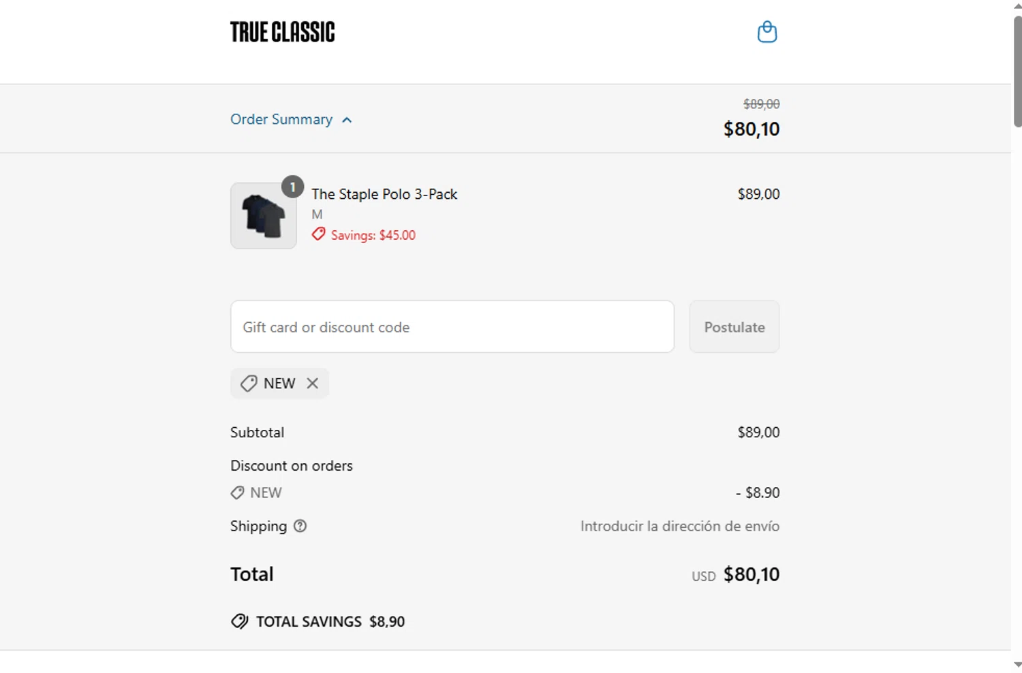This screenshot has width=1022, height=673.
Task: Open the shopping bag cart icon
Action: tap(767, 32)
